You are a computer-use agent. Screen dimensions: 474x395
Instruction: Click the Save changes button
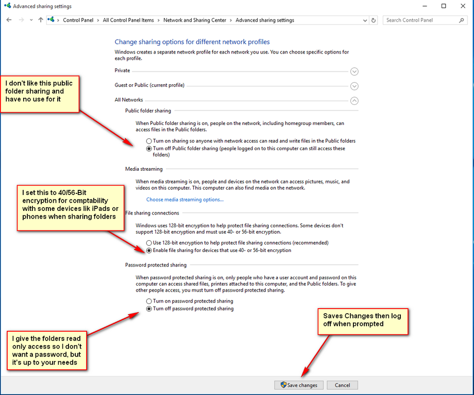tap(299, 385)
